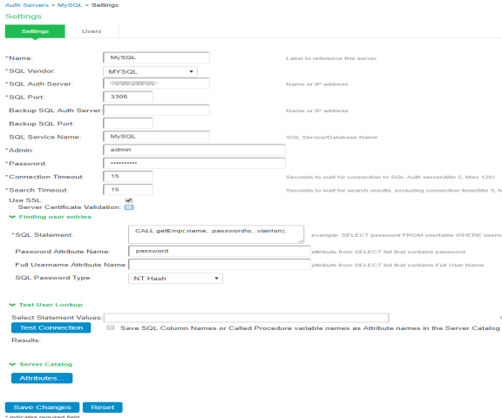This screenshot has height=418, width=502.
Task: Click the Reset button
Action: point(103,408)
